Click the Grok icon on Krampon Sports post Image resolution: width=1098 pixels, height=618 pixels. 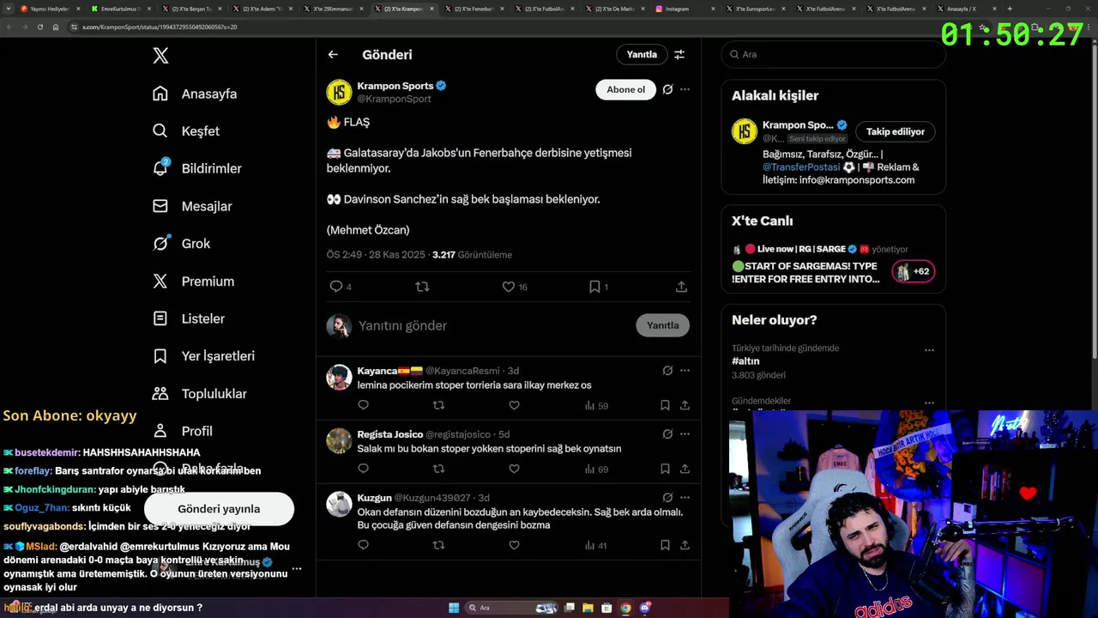pyautogui.click(x=667, y=89)
